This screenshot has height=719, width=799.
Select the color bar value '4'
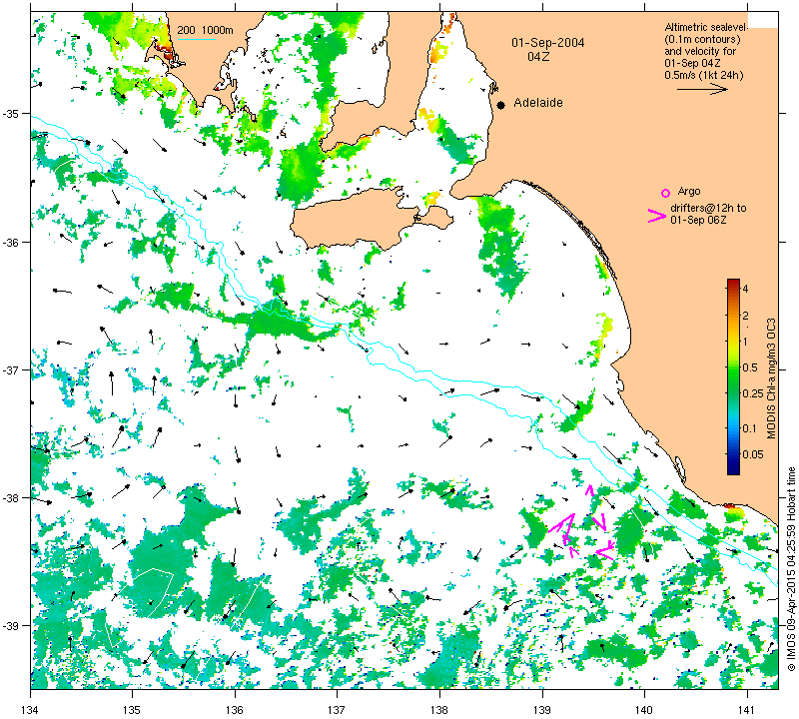coord(745,289)
